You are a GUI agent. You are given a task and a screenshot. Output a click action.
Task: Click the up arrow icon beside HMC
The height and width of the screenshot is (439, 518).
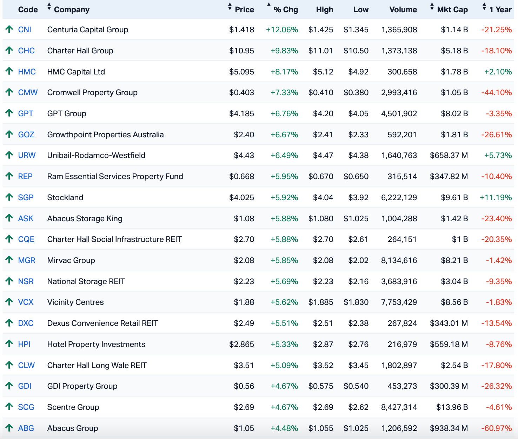[x=9, y=71]
